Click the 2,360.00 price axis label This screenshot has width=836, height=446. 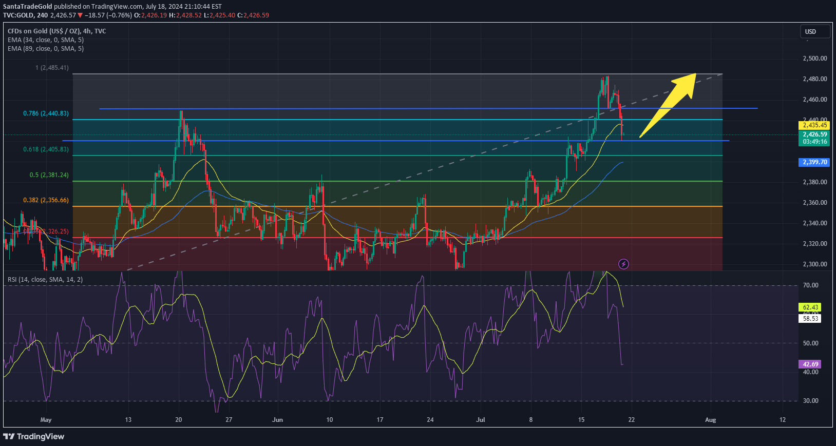click(815, 203)
